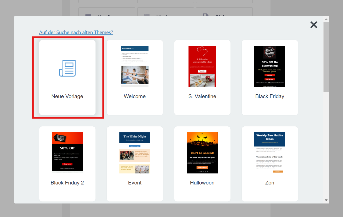Pick the Halloween pumpkin preview thumbnail

tap(202, 153)
